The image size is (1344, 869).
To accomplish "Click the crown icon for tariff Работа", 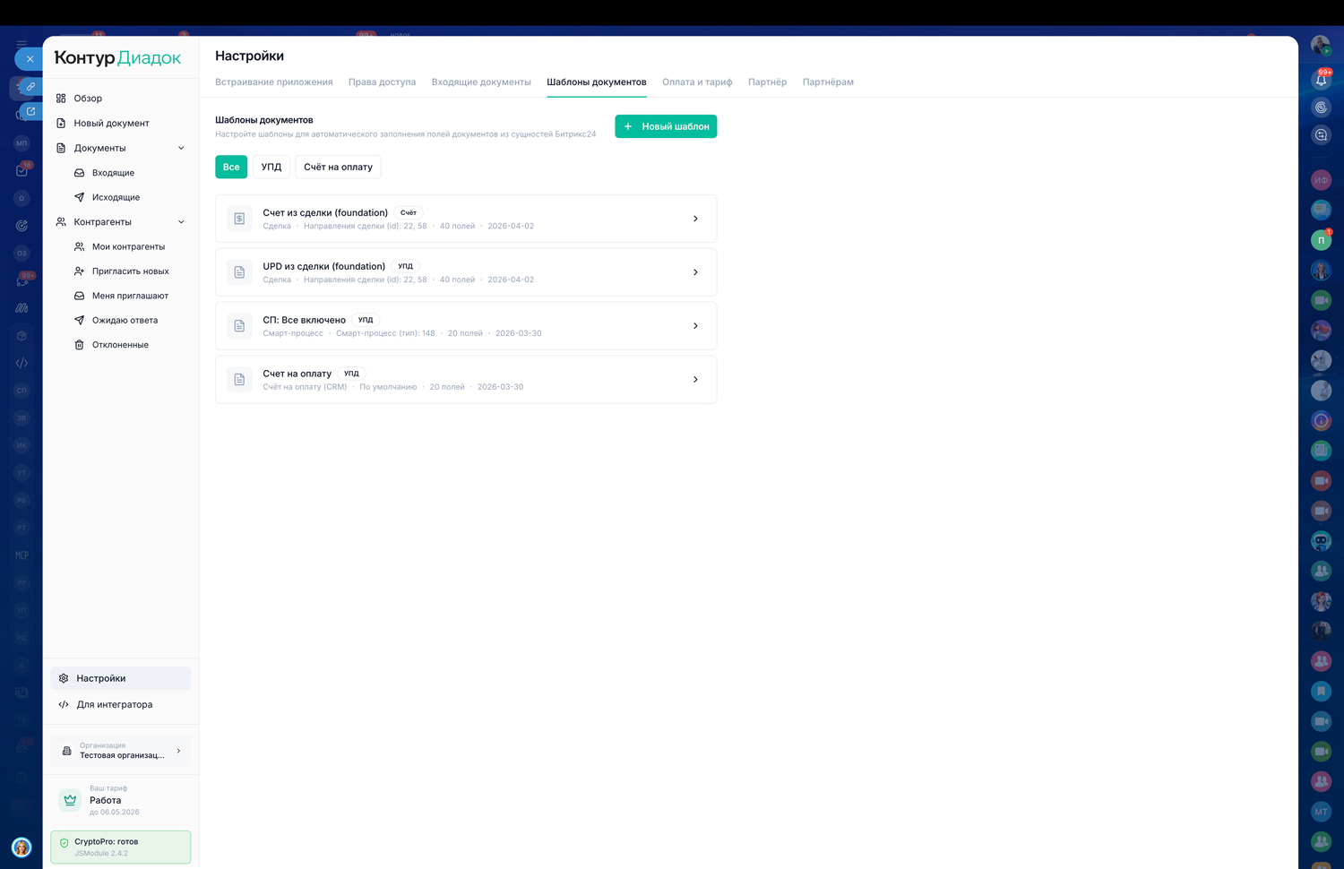I will coord(70,800).
